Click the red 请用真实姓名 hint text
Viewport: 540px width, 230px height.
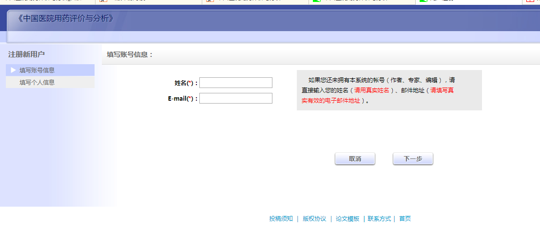[372, 90]
